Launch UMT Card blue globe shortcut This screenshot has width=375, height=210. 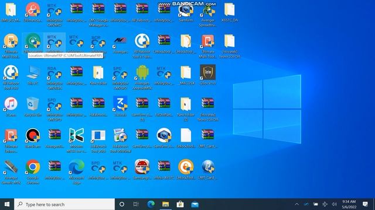(207, 170)
